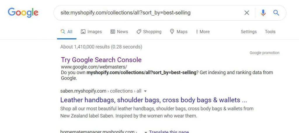Switch to the Shopping tab
The height and width of the screenshot is (133, 299).
pyautogui.click(x=149, y=32)
